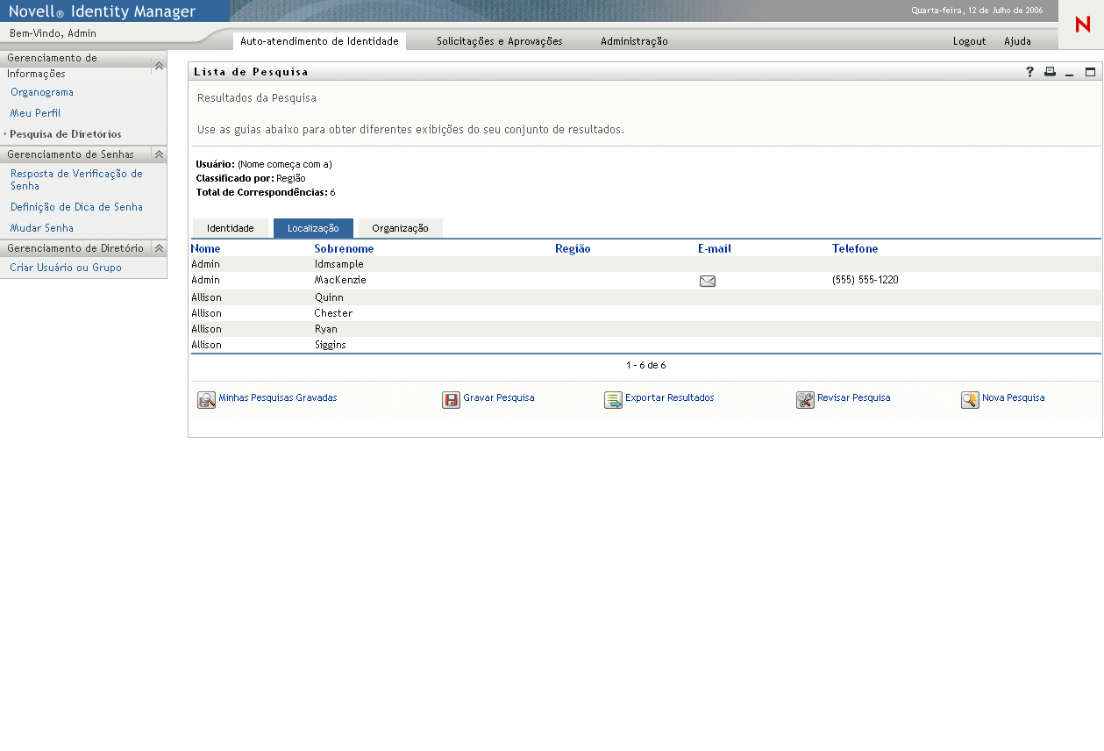Click the email envelope icon for MacKenzie
Image resolution: width=1104 pixels, height=751 pixels.
(708, 281)
